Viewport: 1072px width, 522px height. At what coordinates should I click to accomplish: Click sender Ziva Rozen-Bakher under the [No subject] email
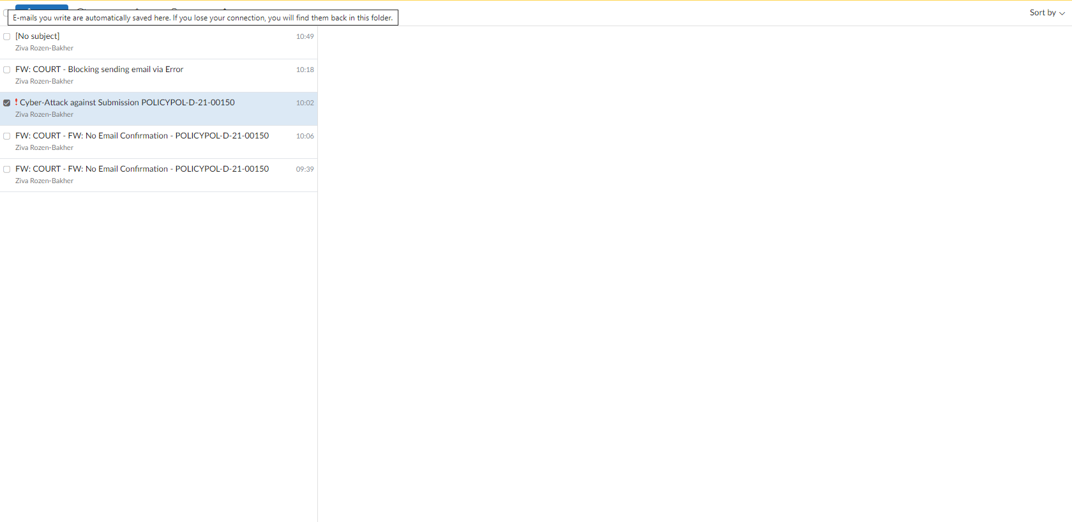[x=44, y=48]
